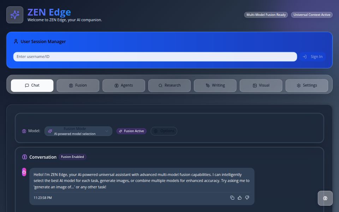Expand the Fusion Mode model dropdown

point(78,131)
